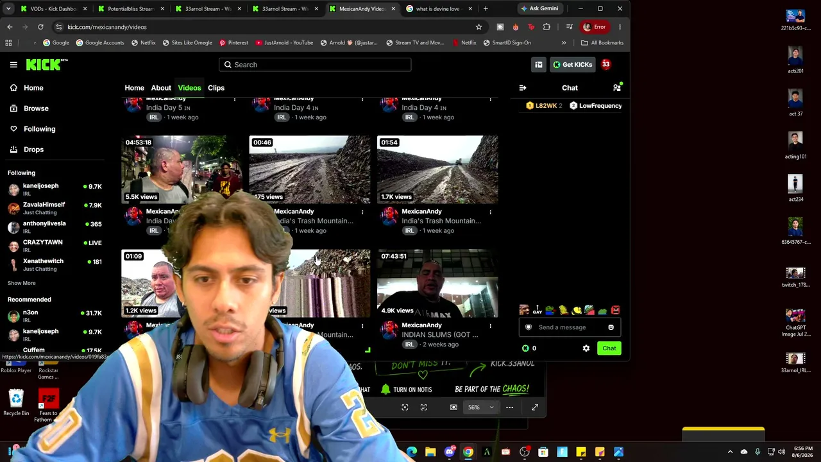Open Microsoft Edge from the taskbar
Image resolution: width=821 pixels, height=462 pixels.
412,452
